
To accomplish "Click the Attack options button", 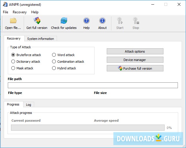I will 135,51.
